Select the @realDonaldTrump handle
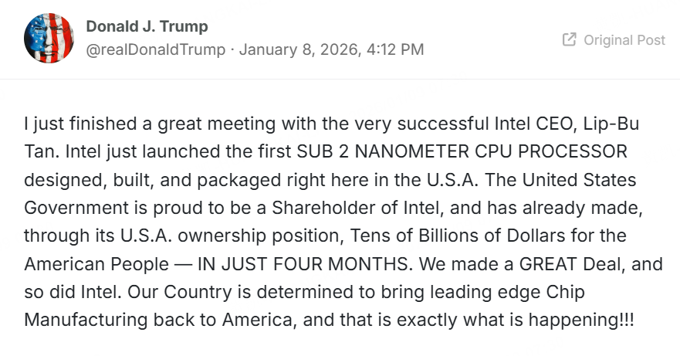This screenshot has width=680, height=356. [156, 49]
